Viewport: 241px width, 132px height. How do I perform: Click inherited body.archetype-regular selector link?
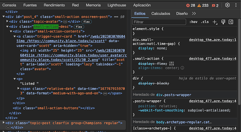point(184,122)
